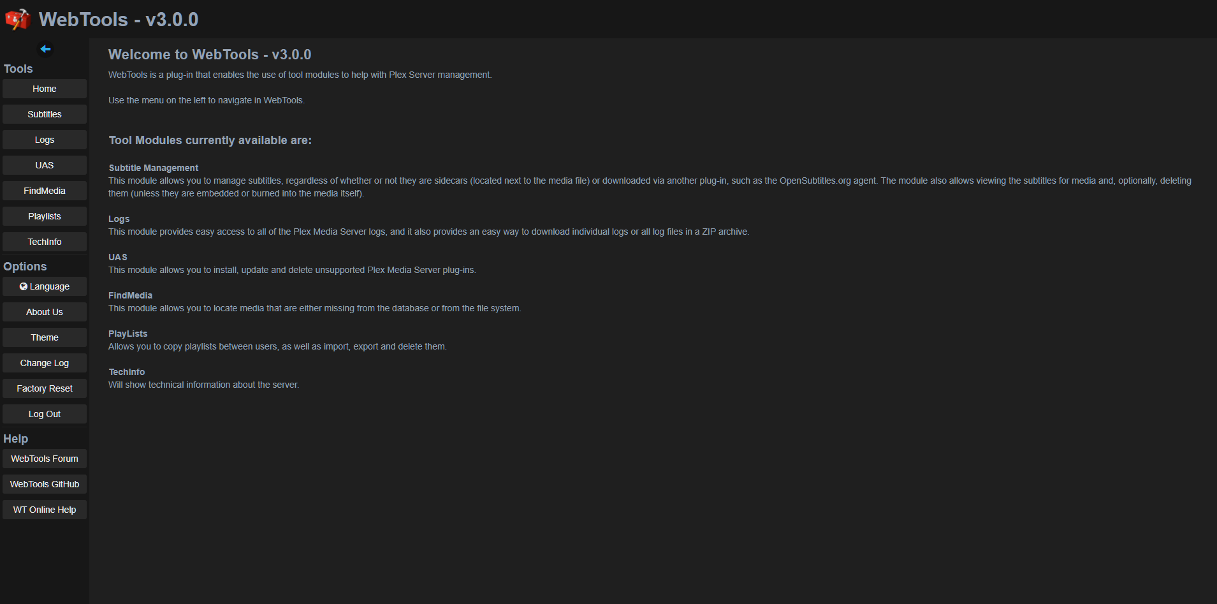Open the Home page
The width and height of the screenshot is (1217, 604).
[x=45, y=89]
